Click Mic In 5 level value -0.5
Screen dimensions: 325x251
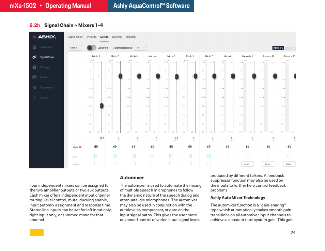point(176,138)
